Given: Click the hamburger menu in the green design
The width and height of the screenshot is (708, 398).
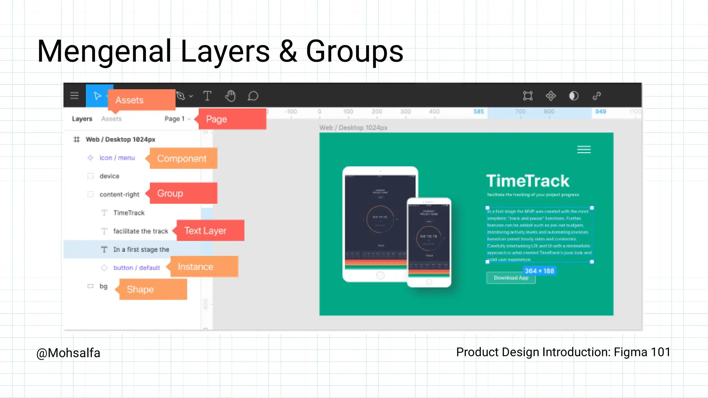Looking at the screenshot, I should click(x=584, y=149).
